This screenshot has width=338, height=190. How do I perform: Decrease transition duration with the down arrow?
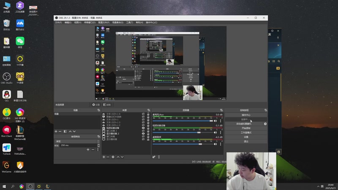98,146
